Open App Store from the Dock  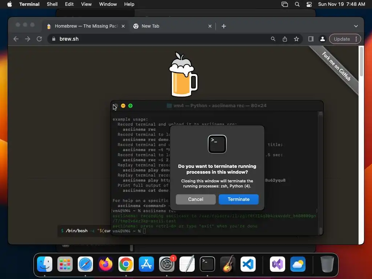[146, 264]
